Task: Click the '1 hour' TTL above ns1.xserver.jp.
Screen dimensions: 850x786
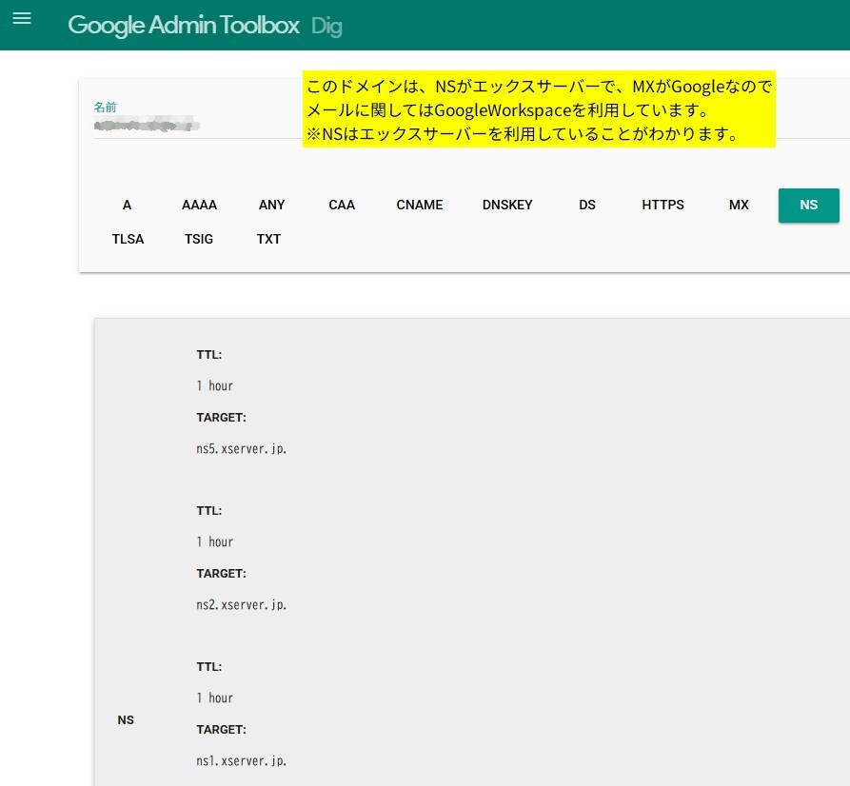Action: pyautogui.click(x=215, y=698)
